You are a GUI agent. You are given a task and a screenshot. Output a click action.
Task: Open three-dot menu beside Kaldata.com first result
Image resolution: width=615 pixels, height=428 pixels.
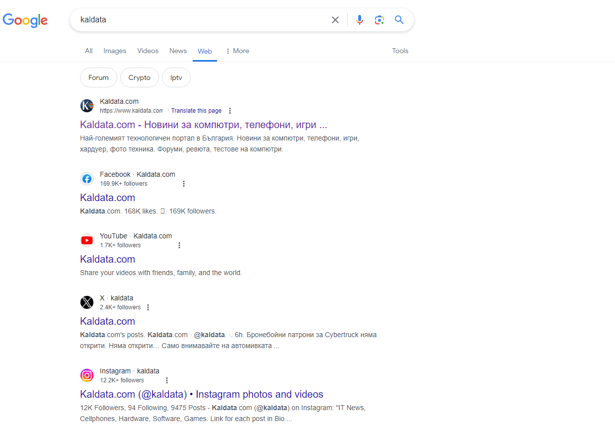click(x=230, y=111)
